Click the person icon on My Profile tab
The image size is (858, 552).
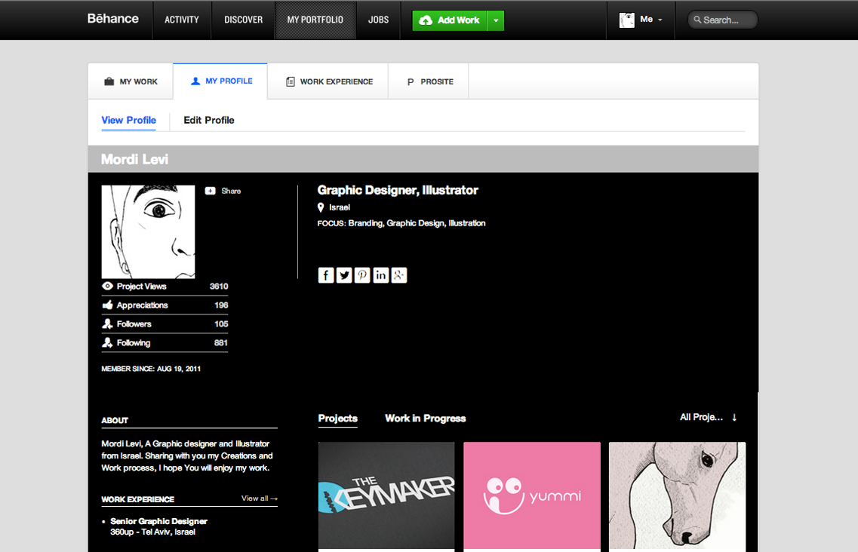[195, 81]
